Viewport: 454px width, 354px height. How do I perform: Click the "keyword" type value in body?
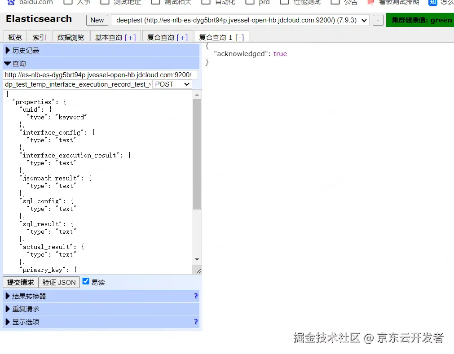coord(71,117)
